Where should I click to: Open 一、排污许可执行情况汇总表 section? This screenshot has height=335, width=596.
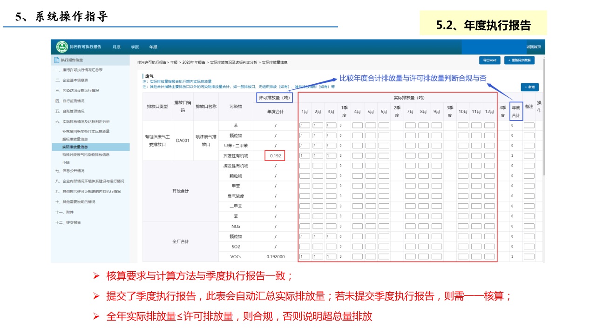[x=79, y=70]
